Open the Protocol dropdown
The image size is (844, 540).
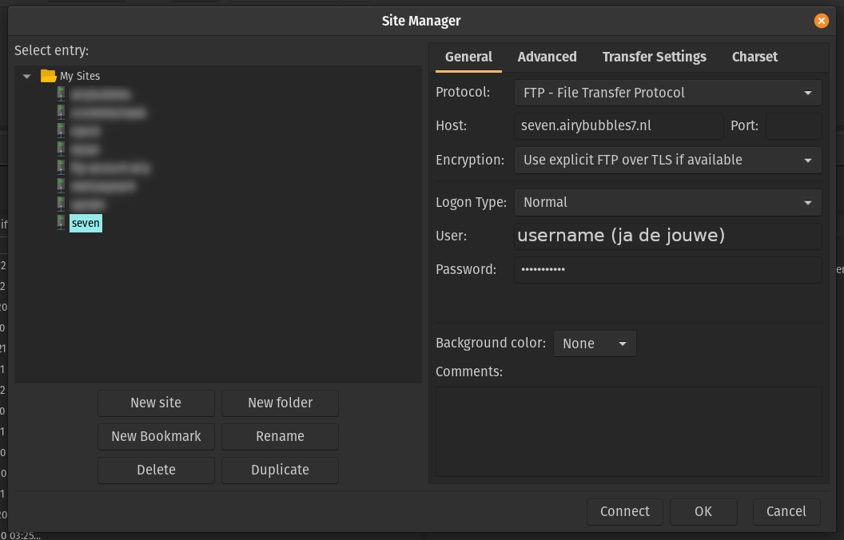pos(667,93)
